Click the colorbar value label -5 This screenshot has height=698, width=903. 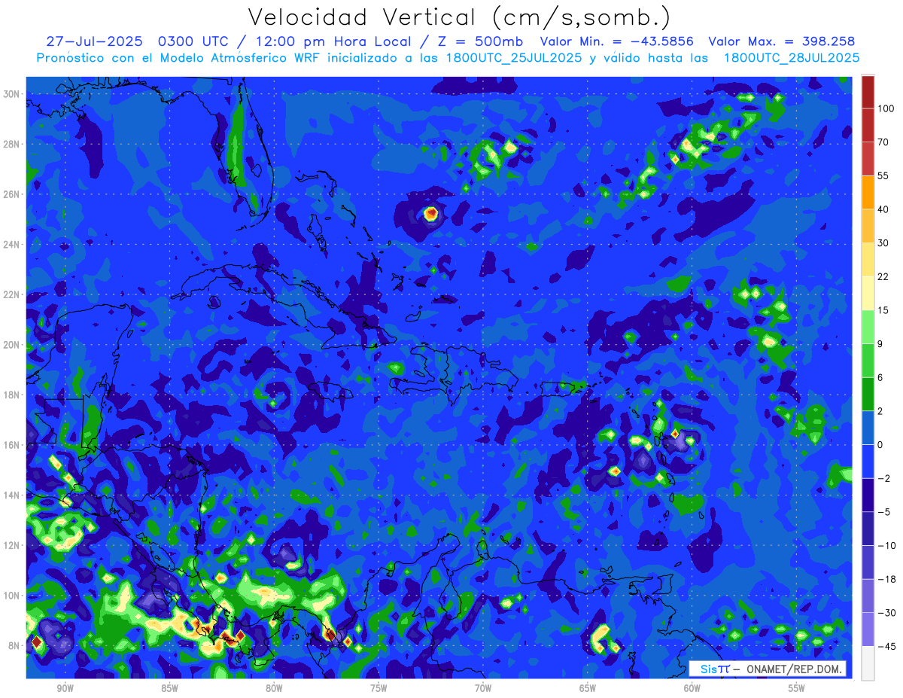pyautogui.click(x=883, y=512)
